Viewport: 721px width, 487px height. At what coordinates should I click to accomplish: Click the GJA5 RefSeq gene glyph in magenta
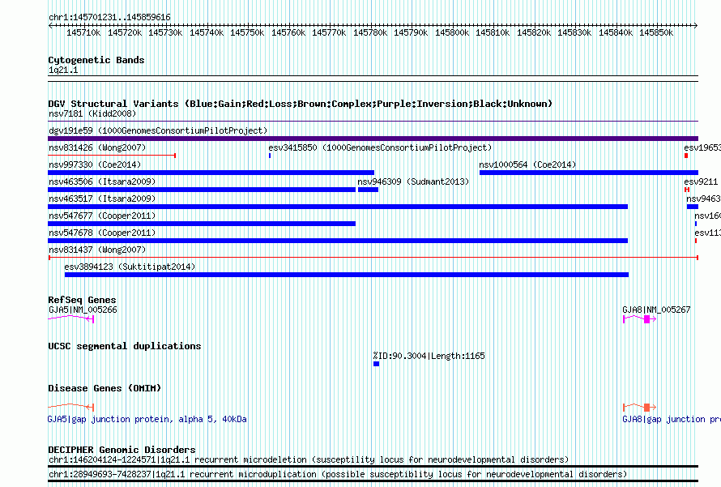tap(70, 318)
